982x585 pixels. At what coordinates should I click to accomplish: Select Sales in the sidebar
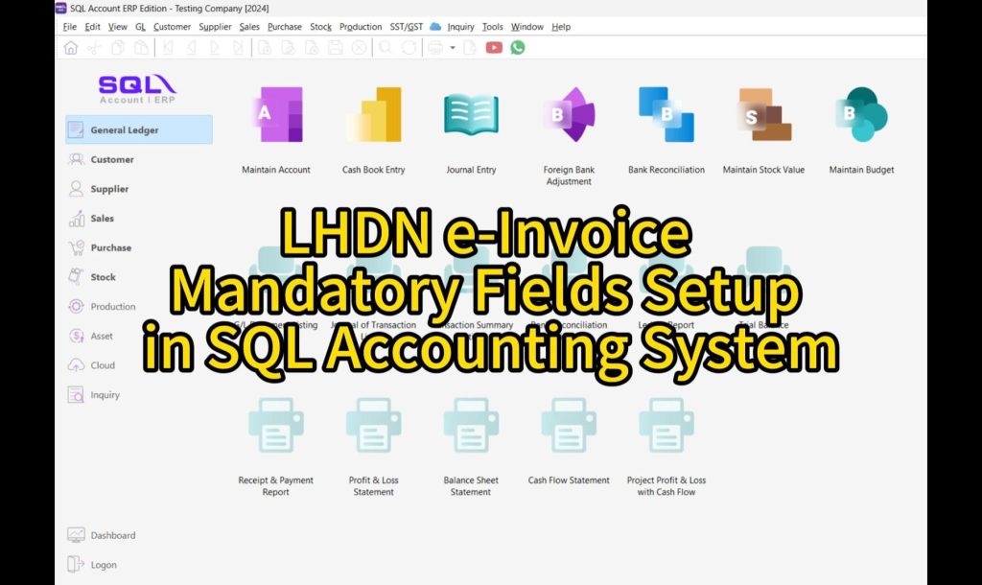91,219
